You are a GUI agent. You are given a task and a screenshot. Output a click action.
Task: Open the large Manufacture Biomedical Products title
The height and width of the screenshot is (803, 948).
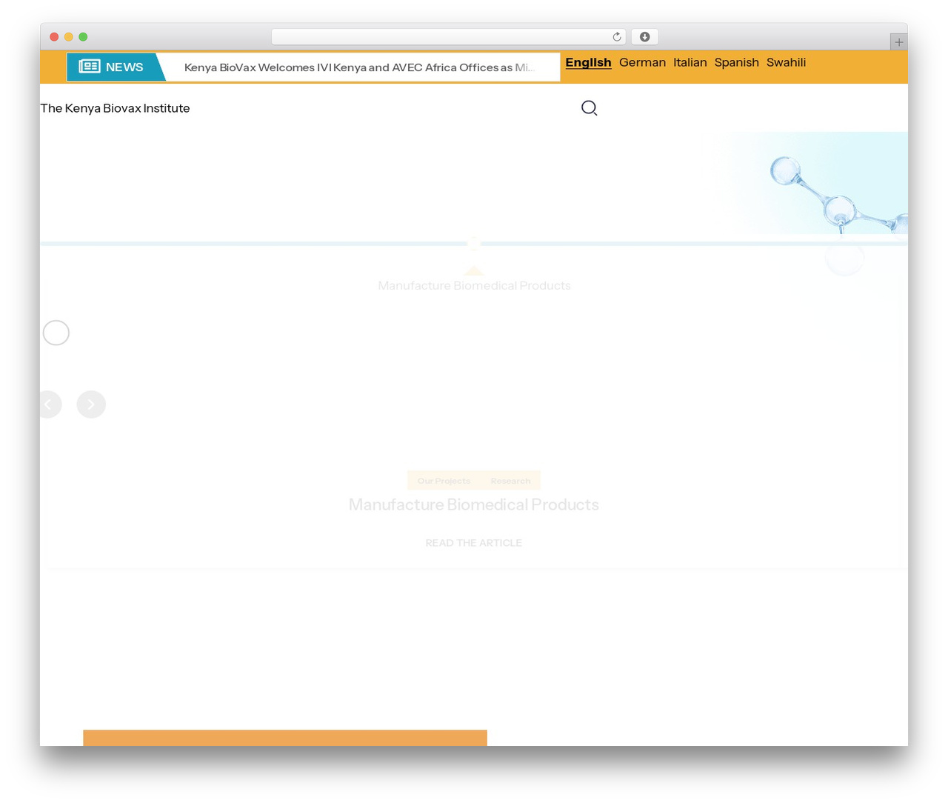point(473,504)
